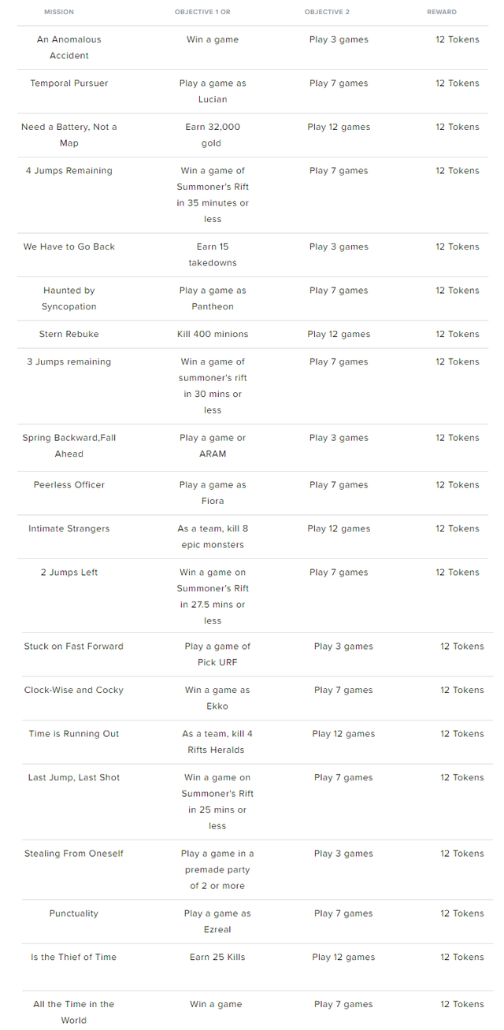Click the OBJECTIVE 2 column header
Screen dimensions: 504x1030
(327, 13)
